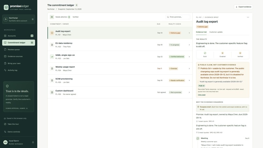
Task: Expand the SAML single sign-on row chevron
Action: [189, 57]
